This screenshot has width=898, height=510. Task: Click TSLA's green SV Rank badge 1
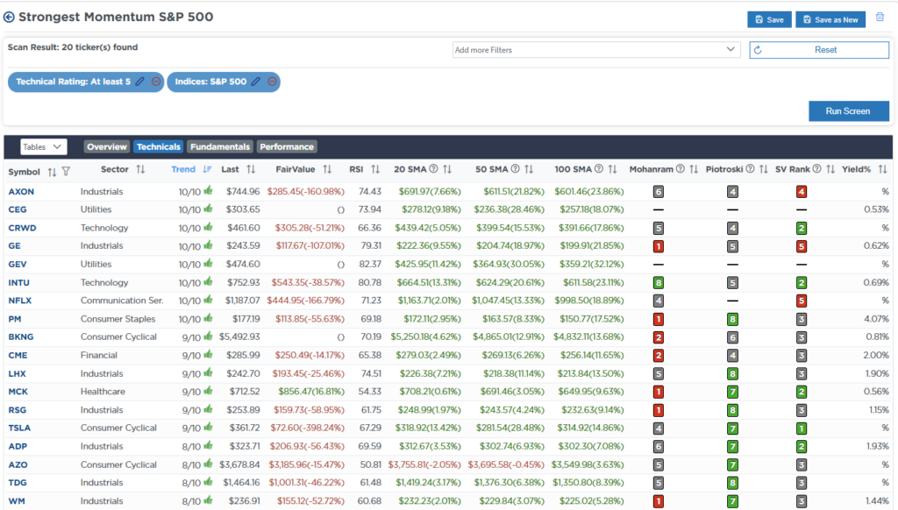tap(802, 429)
